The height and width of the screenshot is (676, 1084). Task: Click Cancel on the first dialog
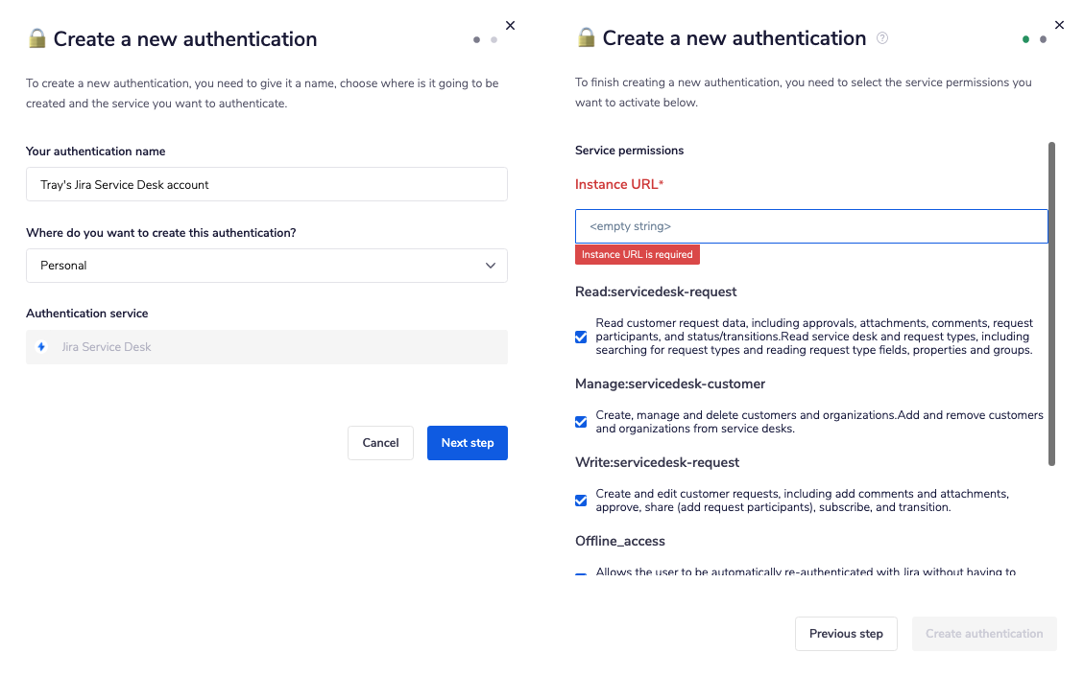tap(380, 443)
